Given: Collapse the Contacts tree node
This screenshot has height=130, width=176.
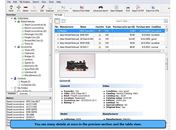Looking at the screenshot, I should pyautogui.click(x=12, y=78).
